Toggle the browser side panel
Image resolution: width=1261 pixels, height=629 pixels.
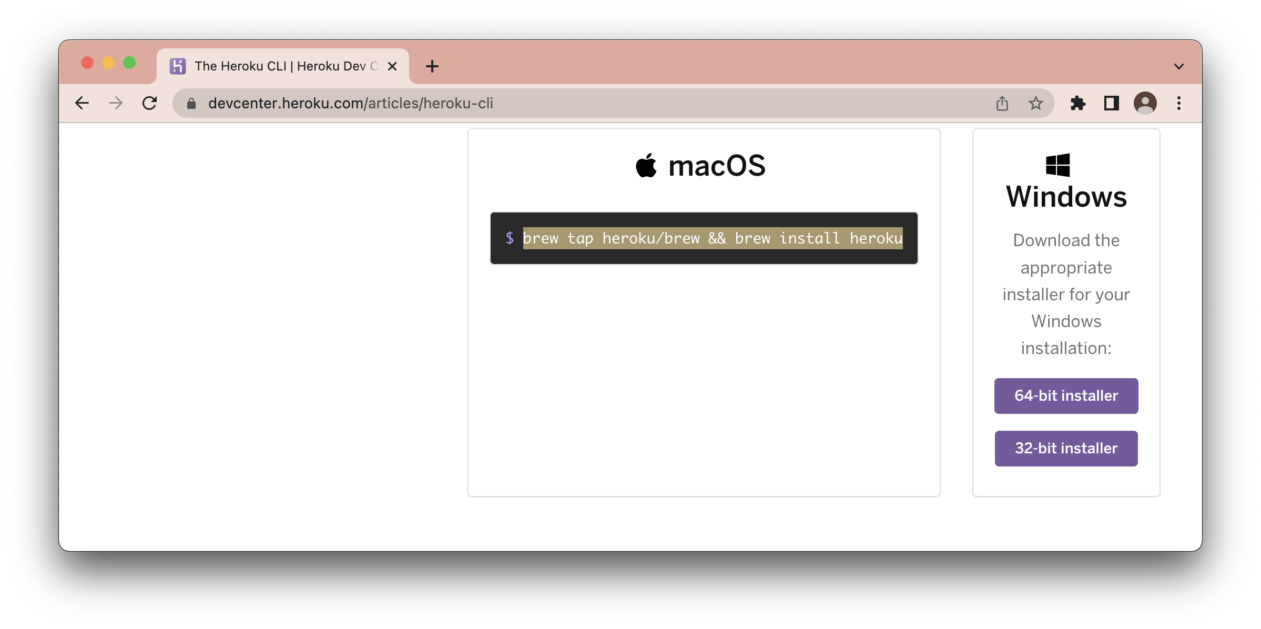click(1111, 103)
